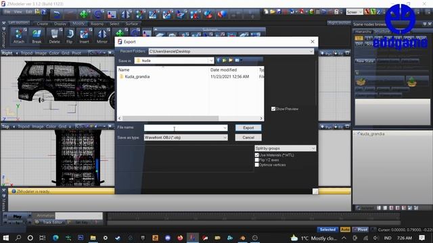Image resolution: width=433 pixels, height=243 pixels.
Task: Click the Cancel button in Export dialog
Action: coord(248,138)
